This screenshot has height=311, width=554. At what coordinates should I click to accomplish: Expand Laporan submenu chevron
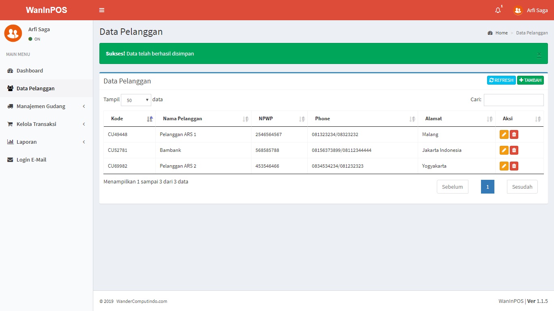[x=84, y=142]
